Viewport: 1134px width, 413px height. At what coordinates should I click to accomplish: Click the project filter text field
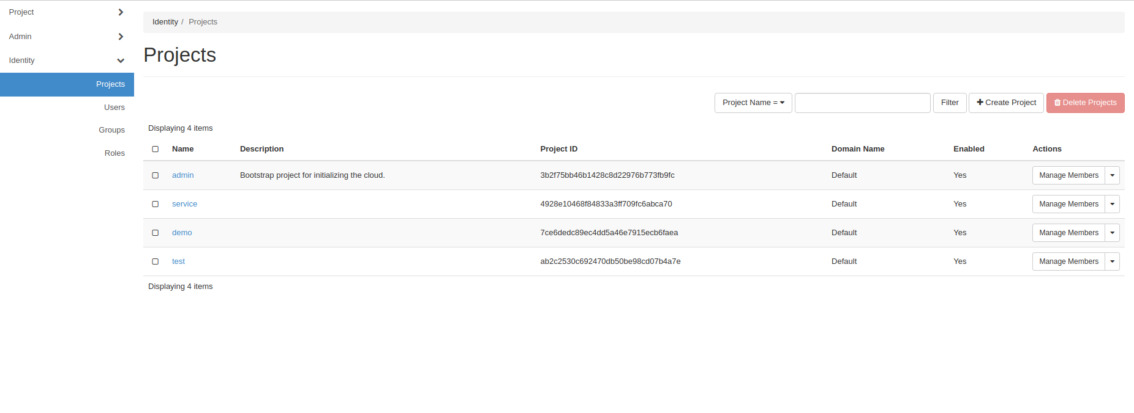862,103
